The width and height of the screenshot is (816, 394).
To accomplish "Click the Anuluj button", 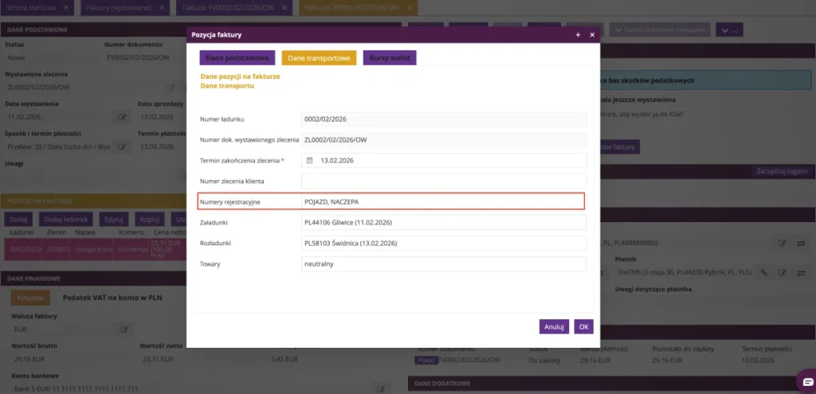I will [555, 326].
